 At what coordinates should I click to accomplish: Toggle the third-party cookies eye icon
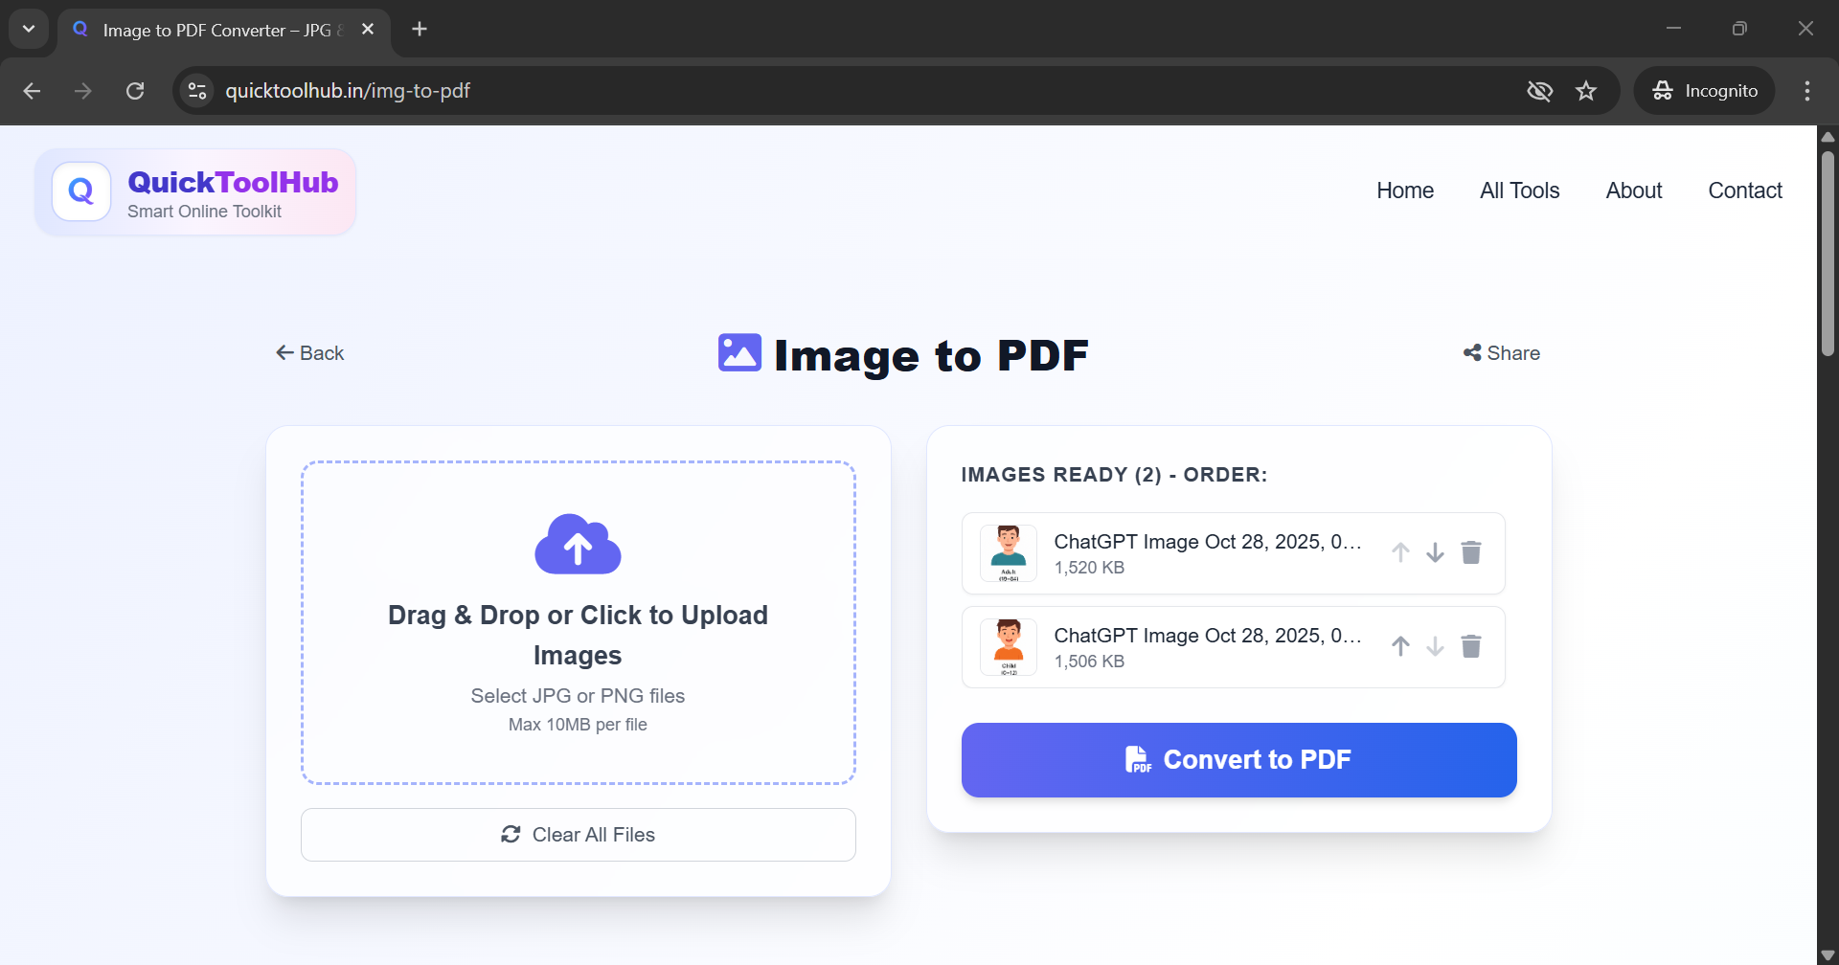tap(1539, 90)
